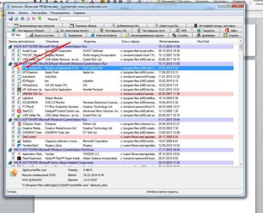Viewport: 263px width, 213px height.
Task: Click the VirusTotal column header
Action: click(203, 41)
